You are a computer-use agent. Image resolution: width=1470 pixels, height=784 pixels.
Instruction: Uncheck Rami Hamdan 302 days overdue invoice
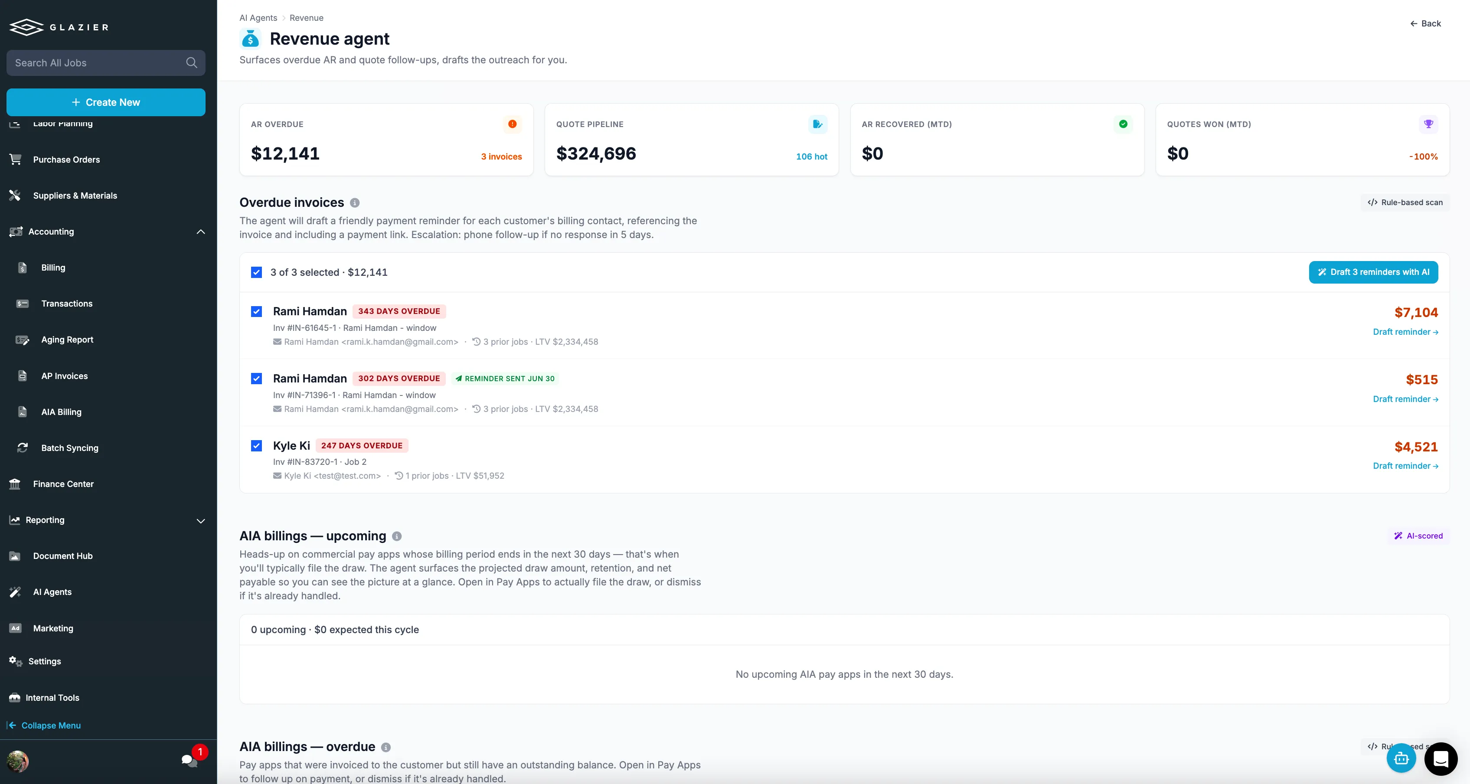(x=256, y=378)
